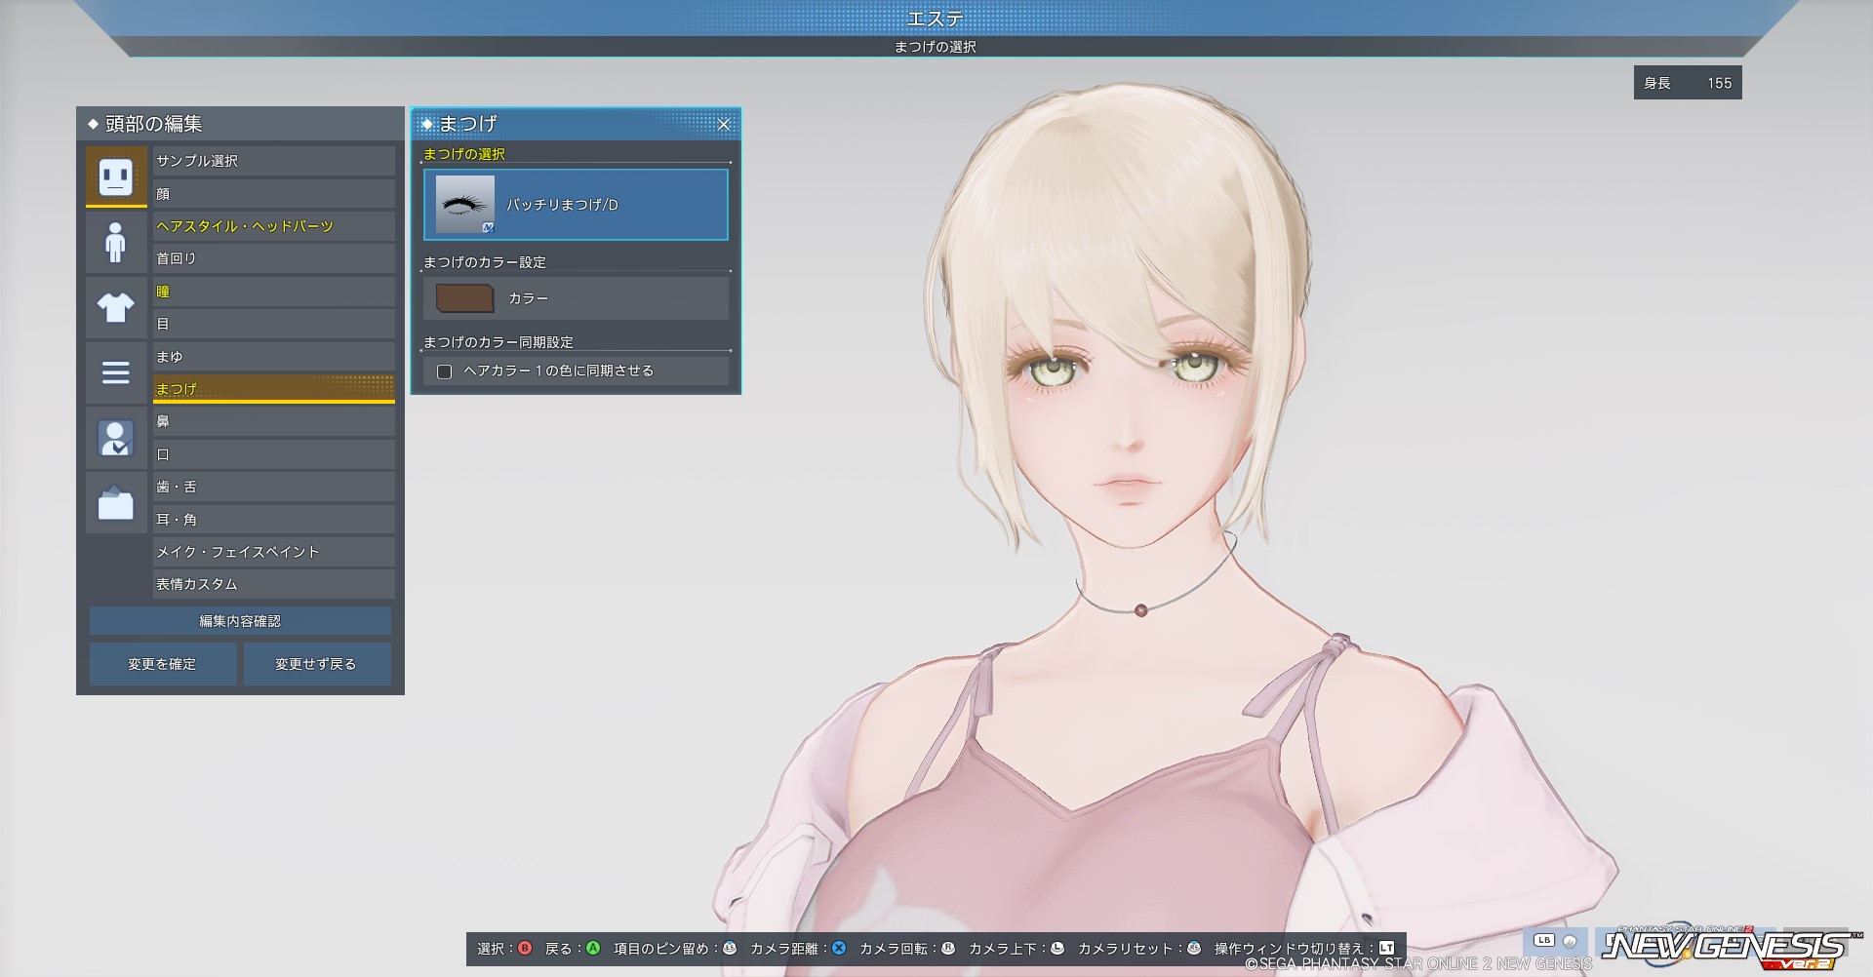Click the エステ screen title
1873x977 pixels.
pyautogui.click(x=936, y=18)
